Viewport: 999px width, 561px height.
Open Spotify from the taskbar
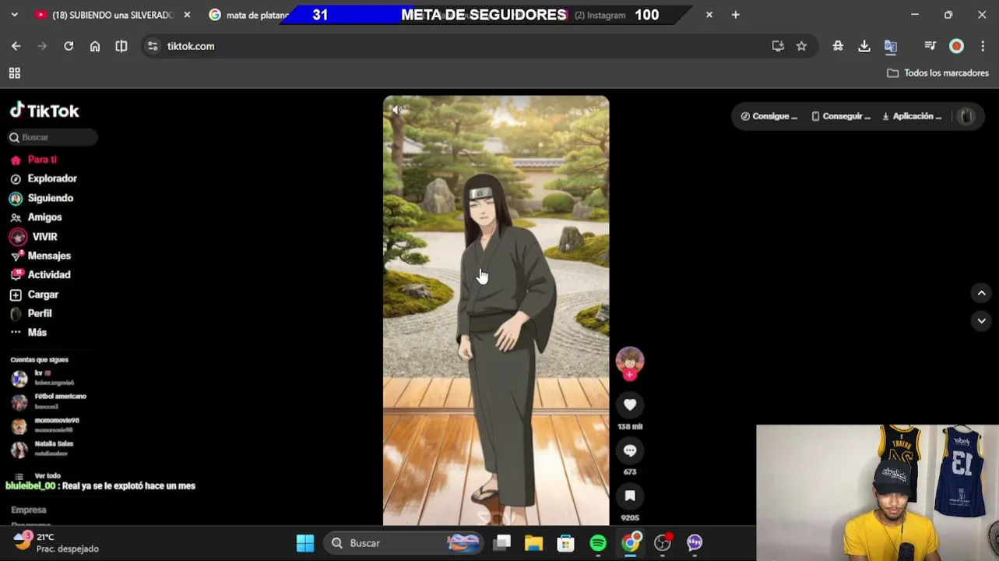coord(598,543)
